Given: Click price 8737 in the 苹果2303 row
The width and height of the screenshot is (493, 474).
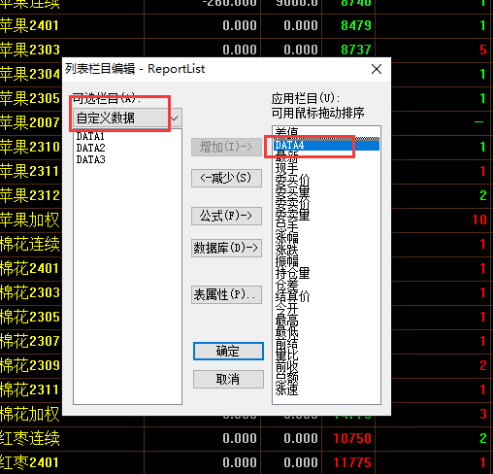Looking at the screenshot, I should pyautogui.click(x=356, y=50).
